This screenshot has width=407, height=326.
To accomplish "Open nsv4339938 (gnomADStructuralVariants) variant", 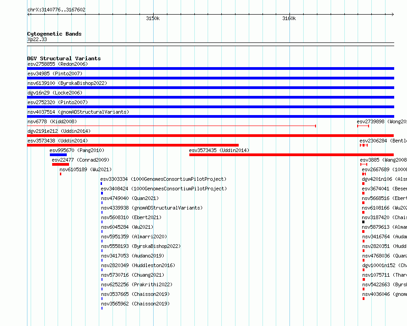I will click(152, 208).
